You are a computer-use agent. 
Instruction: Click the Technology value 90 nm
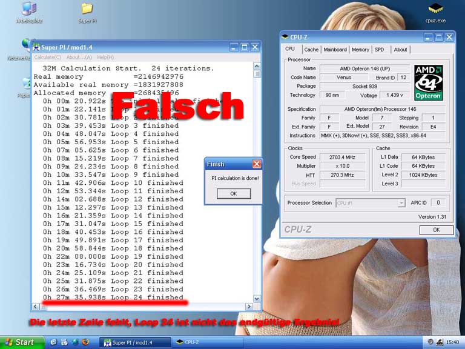click(332, 95)
